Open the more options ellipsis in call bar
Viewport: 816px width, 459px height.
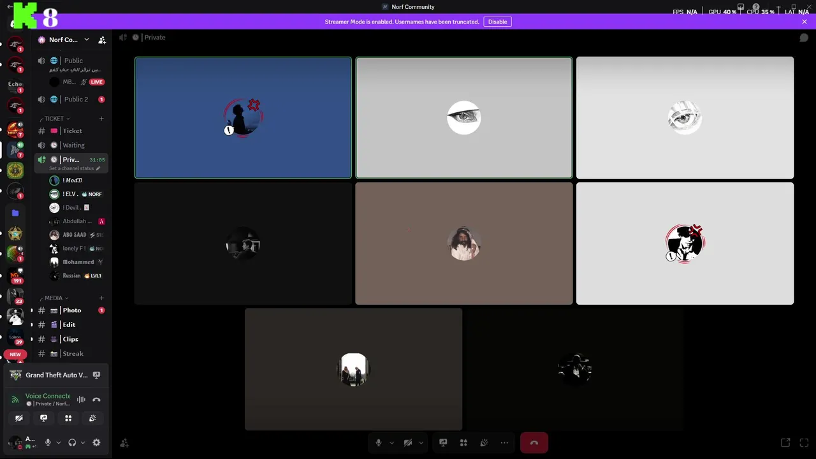(x=504, y=443)
